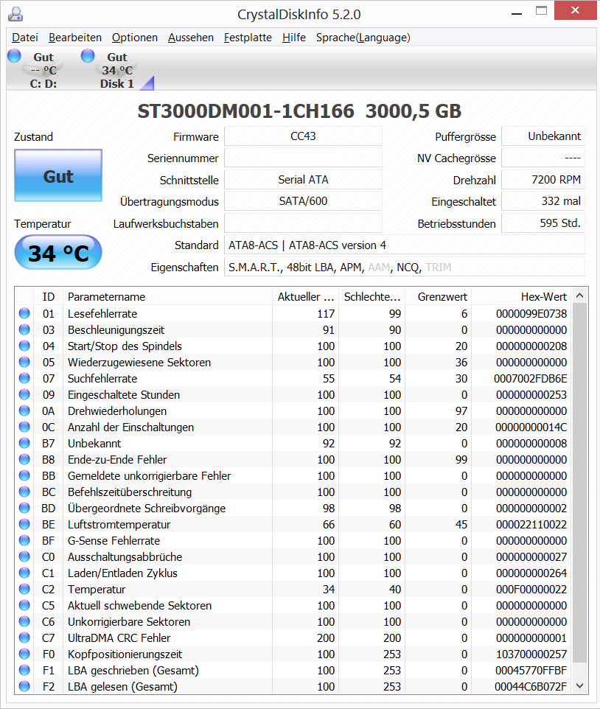The width and height of the screenshot is (600, 709).
Task: Open the Aussehen menu
Action: (x=191, y=38)
